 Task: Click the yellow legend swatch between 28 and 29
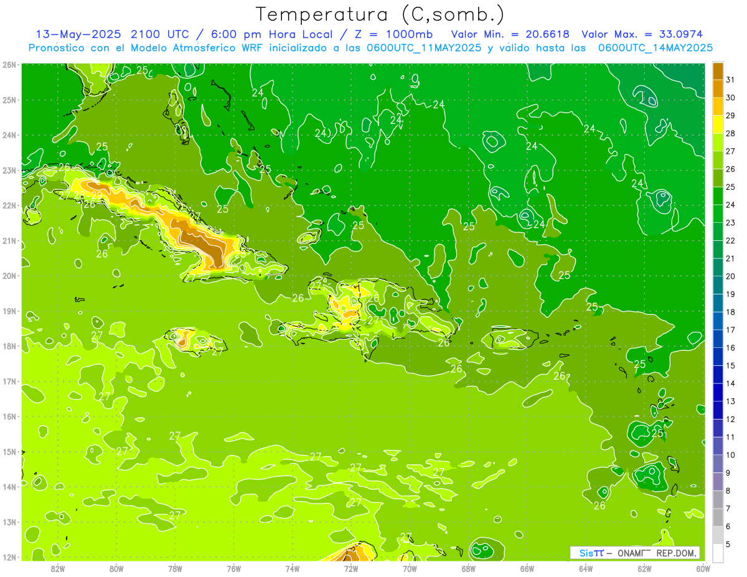point(718,124)
